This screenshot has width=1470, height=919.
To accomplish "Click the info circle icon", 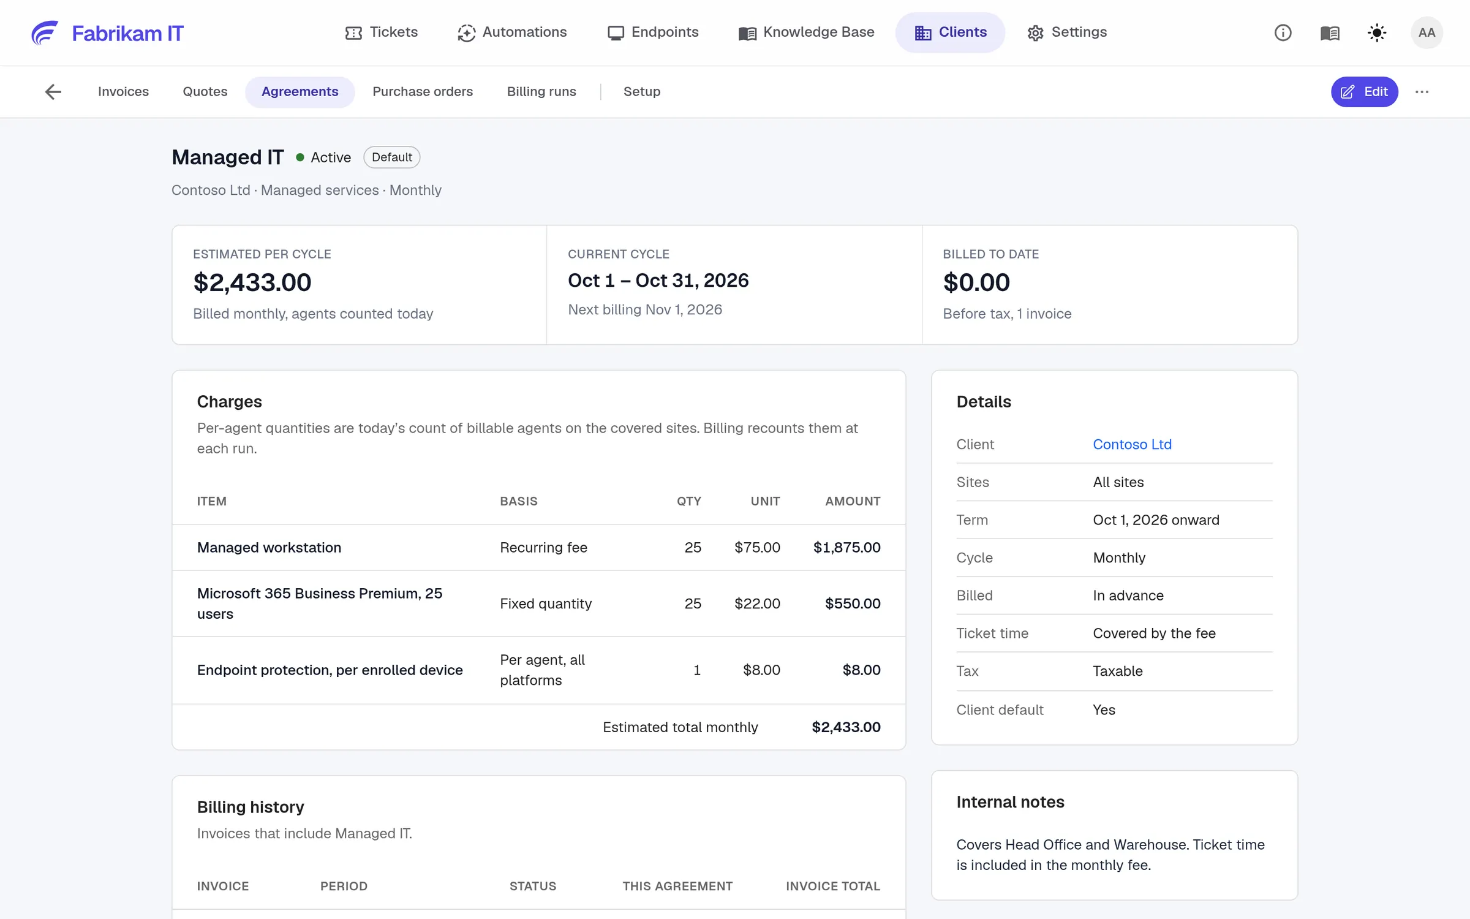I will click(x=1283, y=32).
